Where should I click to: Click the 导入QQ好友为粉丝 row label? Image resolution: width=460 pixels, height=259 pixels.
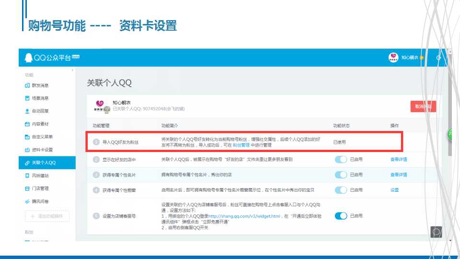(x=120, y=142)
